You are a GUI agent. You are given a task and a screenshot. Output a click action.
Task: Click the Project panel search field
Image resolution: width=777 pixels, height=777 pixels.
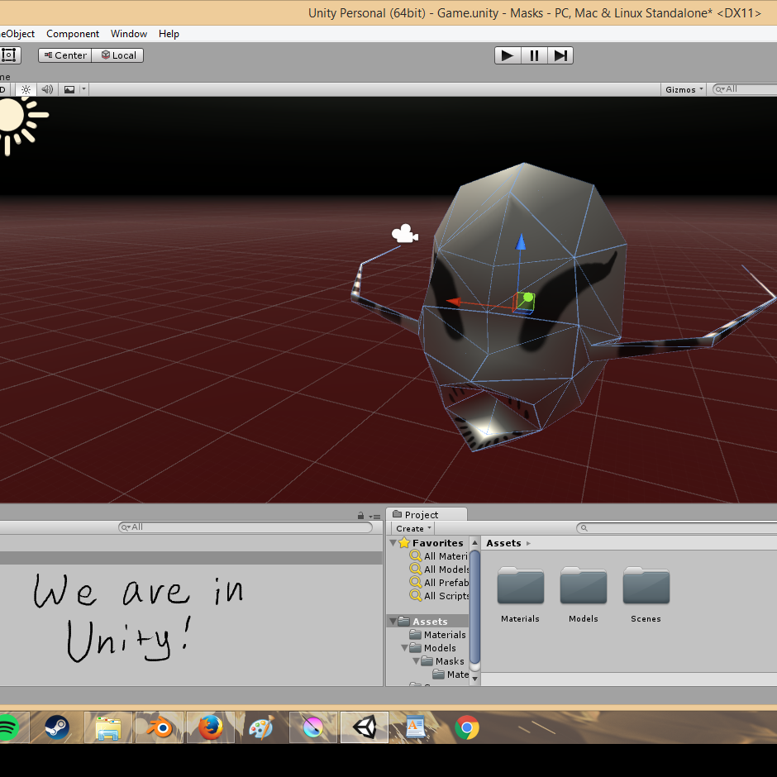tap(678, 528)
